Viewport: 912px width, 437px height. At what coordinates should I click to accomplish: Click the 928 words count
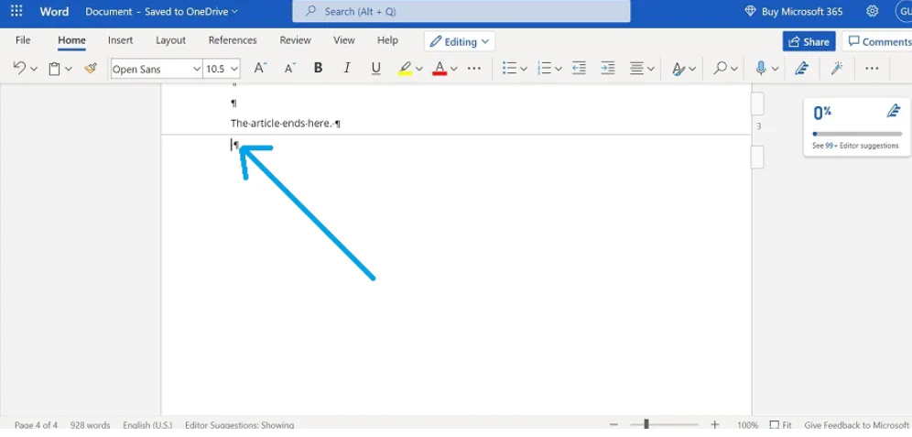point(90,425)
